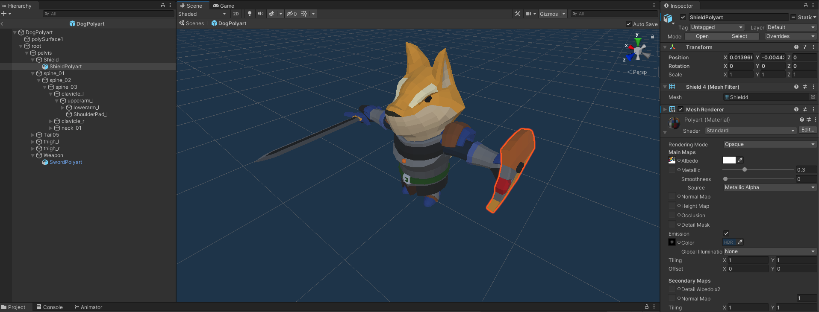
Task: Click the shader Edit button
Action: click(x=807, y=130)
